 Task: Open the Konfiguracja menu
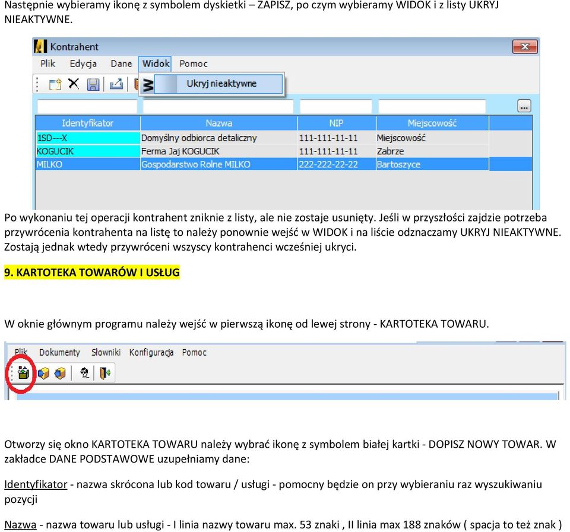151,352
